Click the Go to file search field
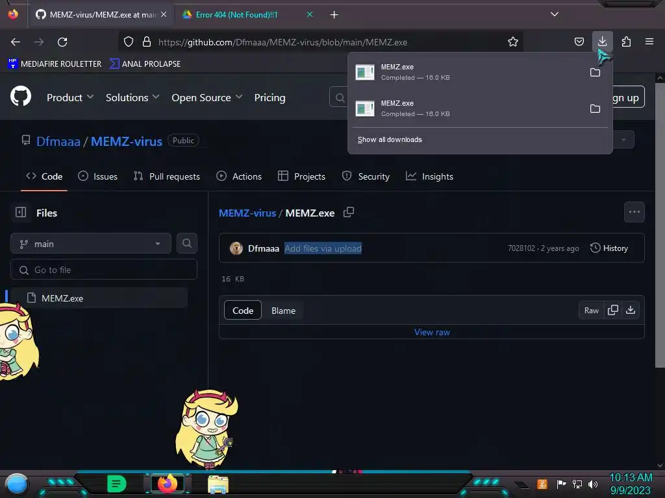This screenshot has height=498, width=665. pos(104,270)
